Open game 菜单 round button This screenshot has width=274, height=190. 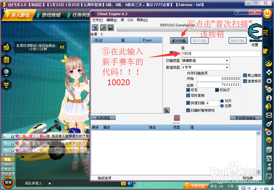coord(8,183)
